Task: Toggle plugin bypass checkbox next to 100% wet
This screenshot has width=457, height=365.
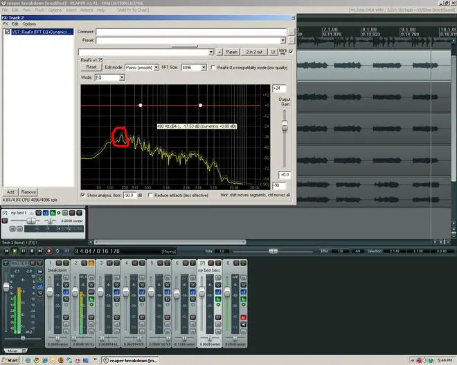Action: [291, 52]
